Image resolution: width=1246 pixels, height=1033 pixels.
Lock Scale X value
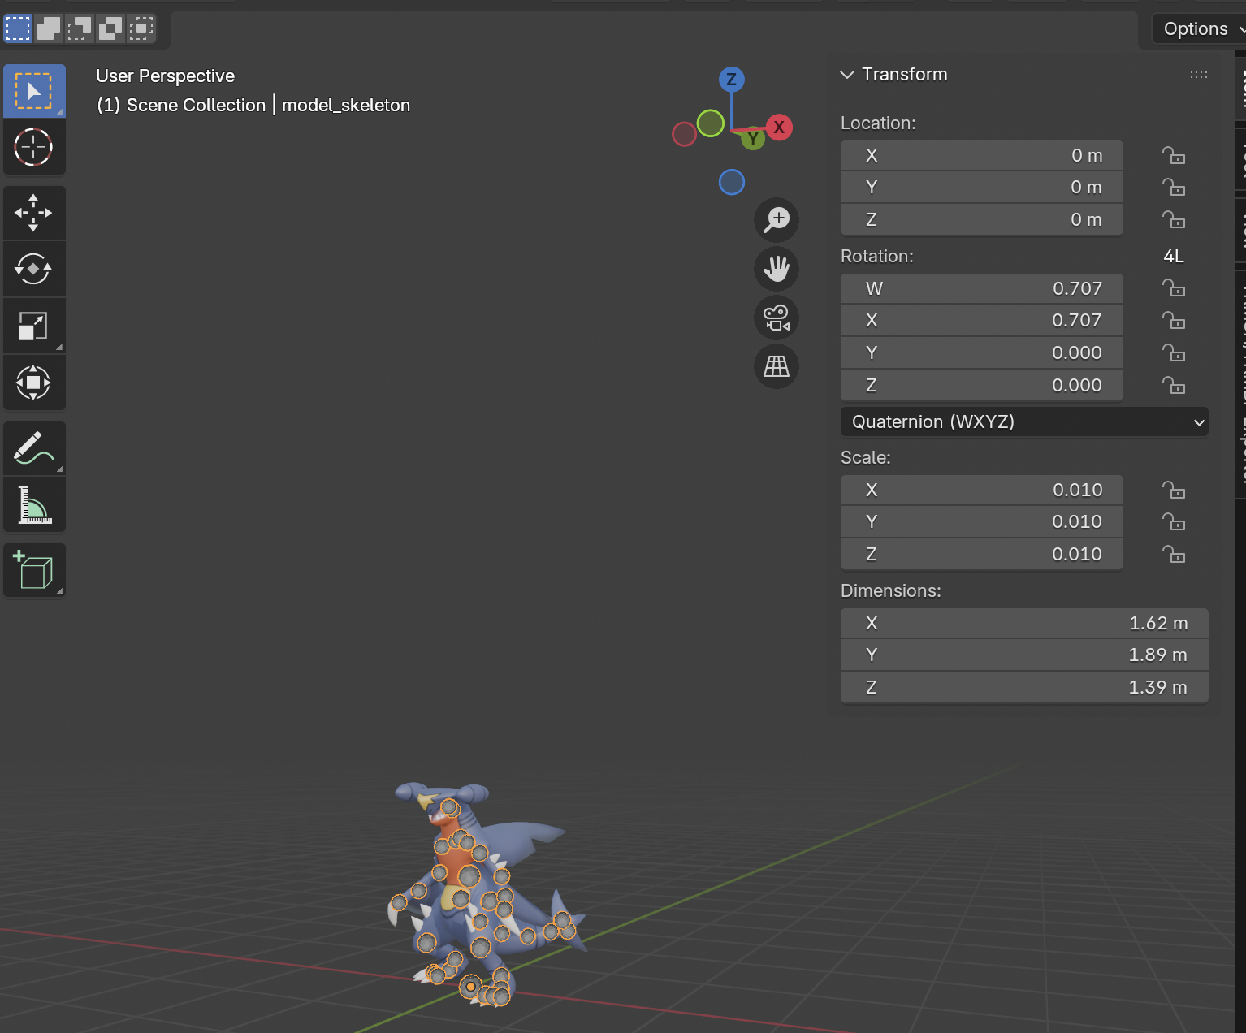point(1174,490)
